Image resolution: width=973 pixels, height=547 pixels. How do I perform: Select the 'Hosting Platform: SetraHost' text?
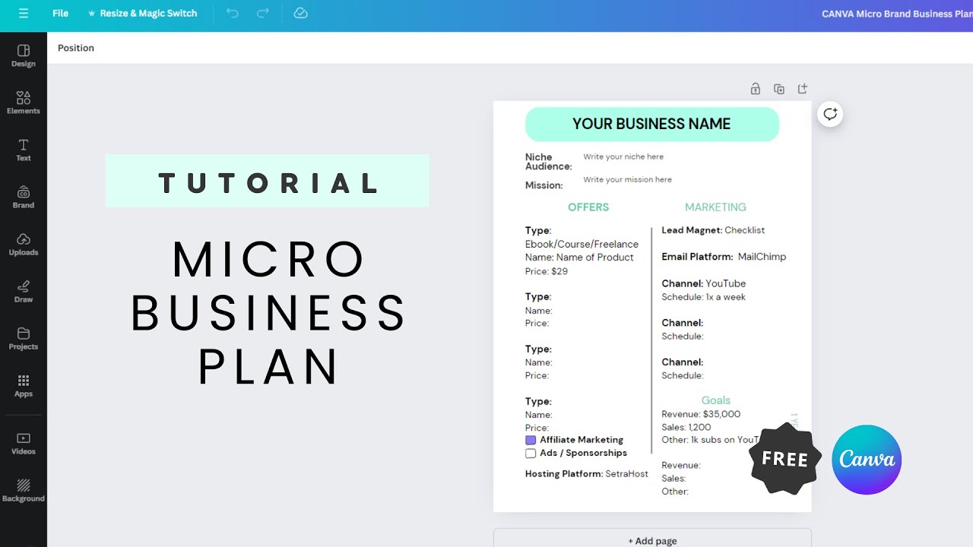pyautogui.click(x=587, y=474)
